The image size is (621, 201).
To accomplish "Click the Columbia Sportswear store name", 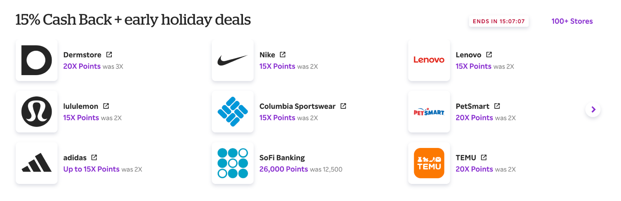I will point(297,106).
